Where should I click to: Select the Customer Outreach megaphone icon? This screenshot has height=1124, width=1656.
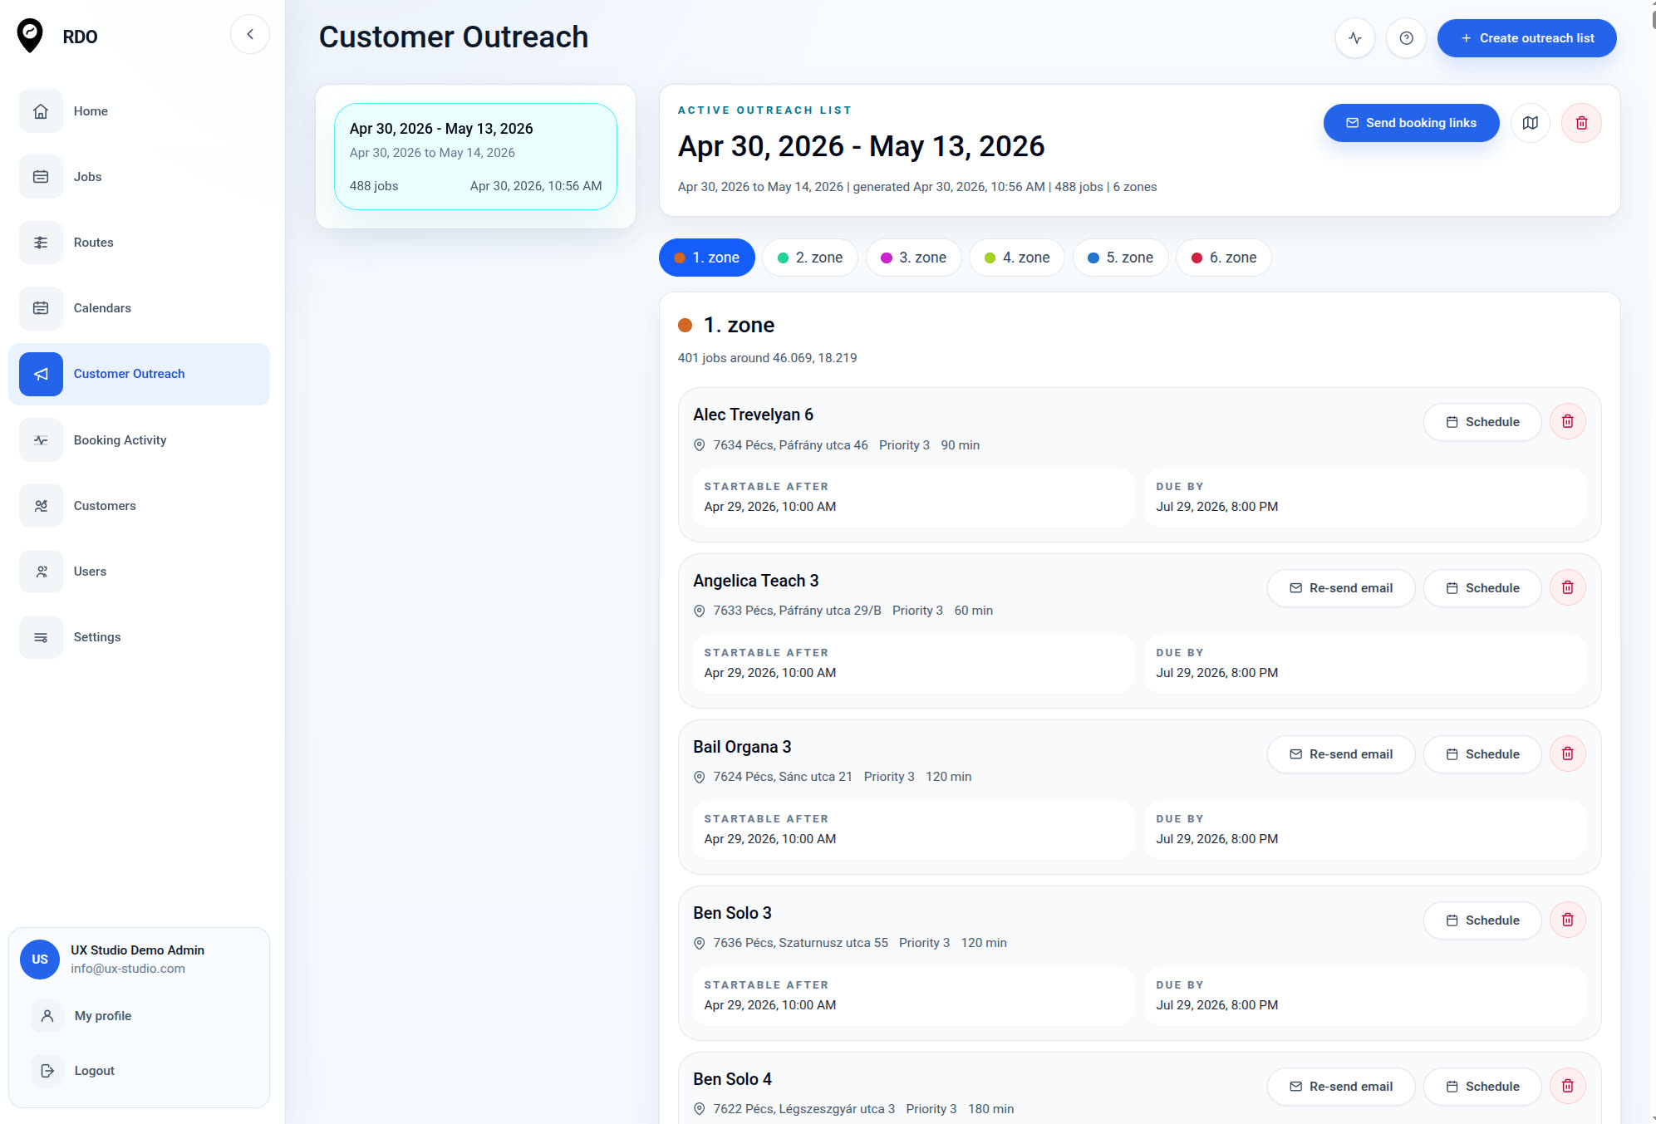pos(41,374)
